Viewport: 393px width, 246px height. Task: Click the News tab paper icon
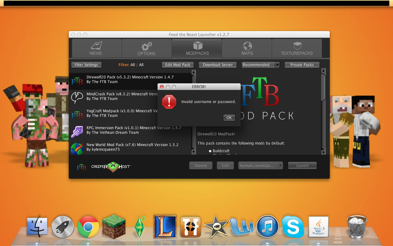96,46
